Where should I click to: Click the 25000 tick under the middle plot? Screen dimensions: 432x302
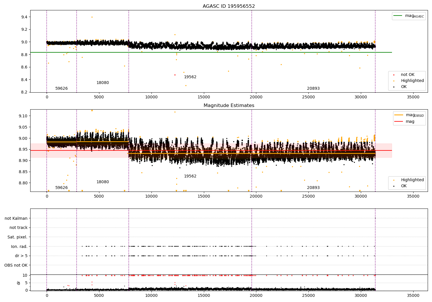(308, 196)
